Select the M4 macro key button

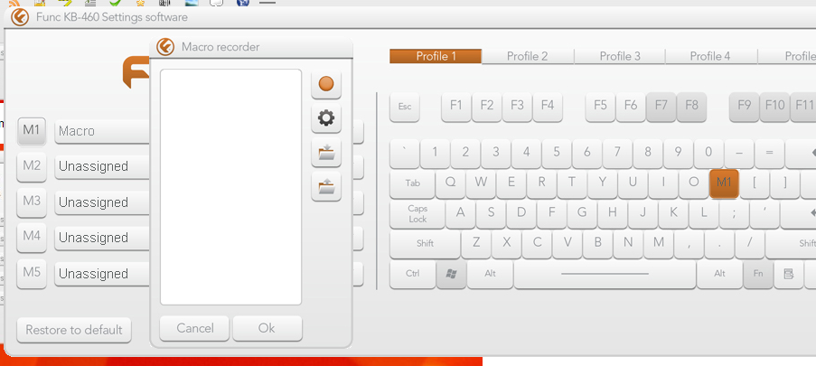pos(32,237)
